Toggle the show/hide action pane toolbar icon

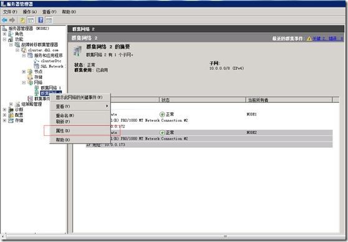point(49,20)
